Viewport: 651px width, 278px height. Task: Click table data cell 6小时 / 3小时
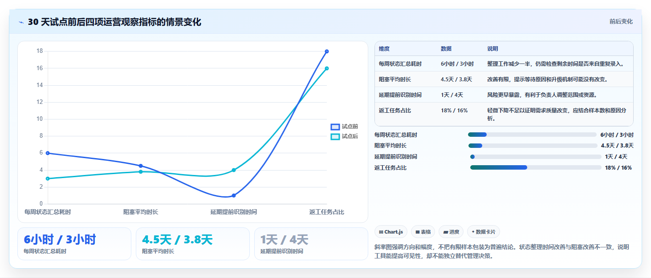click(x=457, y=64)
